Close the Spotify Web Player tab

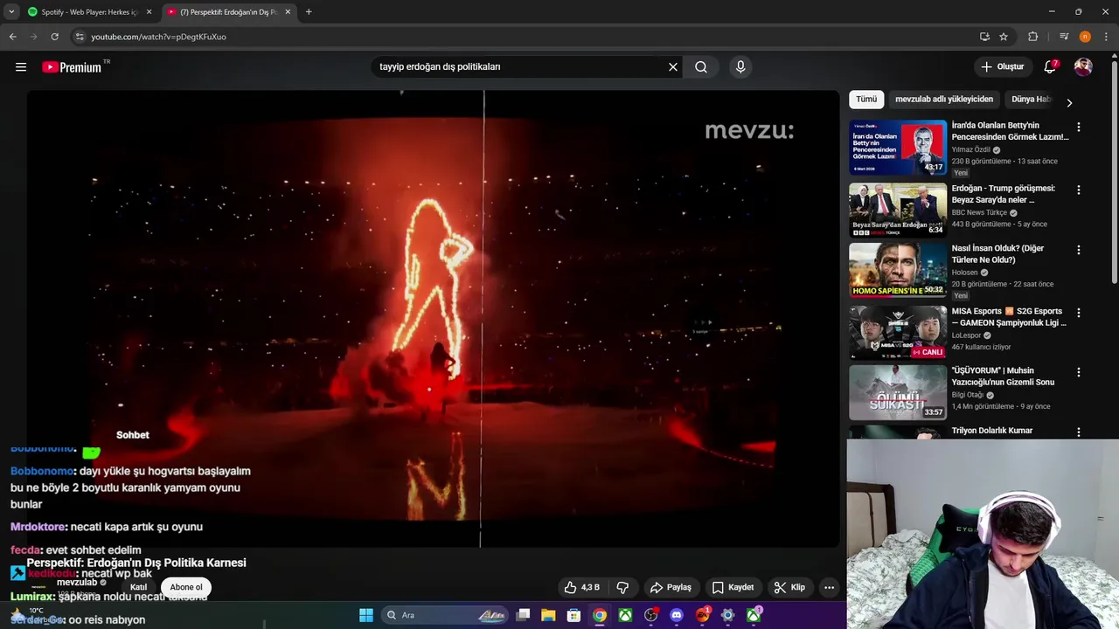pyautogui.click(x=149, y=12)
